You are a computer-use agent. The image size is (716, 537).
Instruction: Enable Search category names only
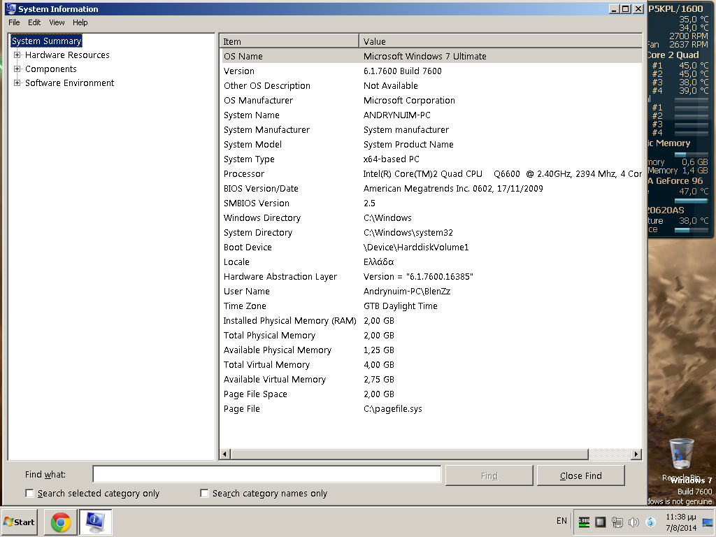(x=204, y=493)
